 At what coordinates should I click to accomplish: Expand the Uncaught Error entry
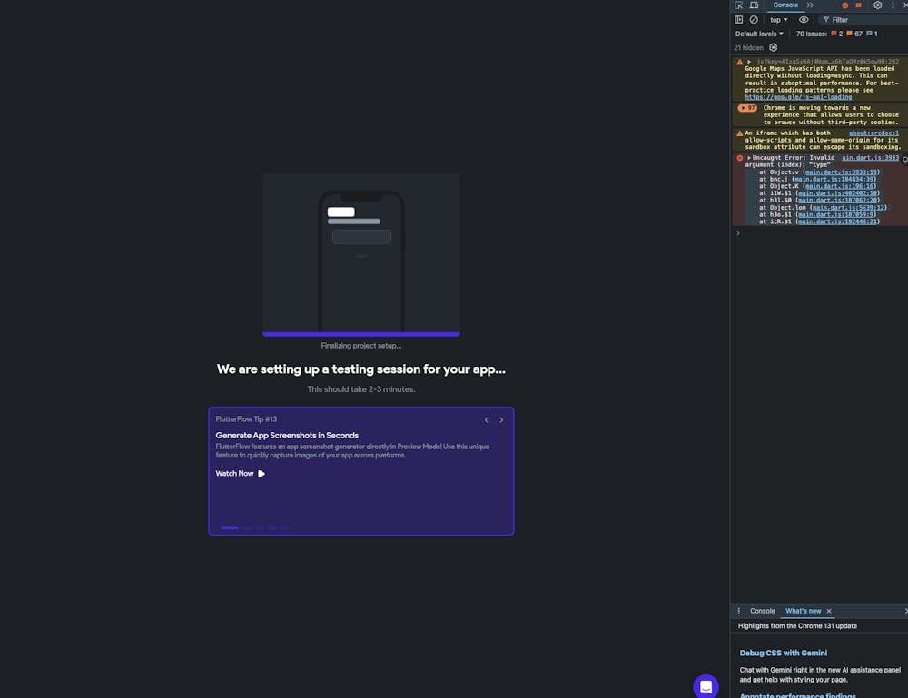[749, 158]
